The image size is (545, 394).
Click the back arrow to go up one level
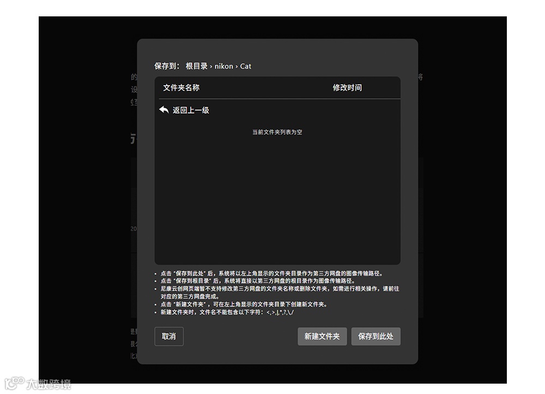[163, 109]
